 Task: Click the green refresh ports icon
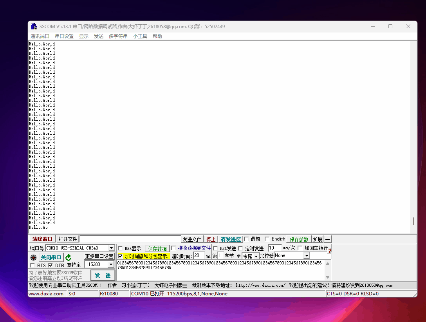tap(68, 257)
